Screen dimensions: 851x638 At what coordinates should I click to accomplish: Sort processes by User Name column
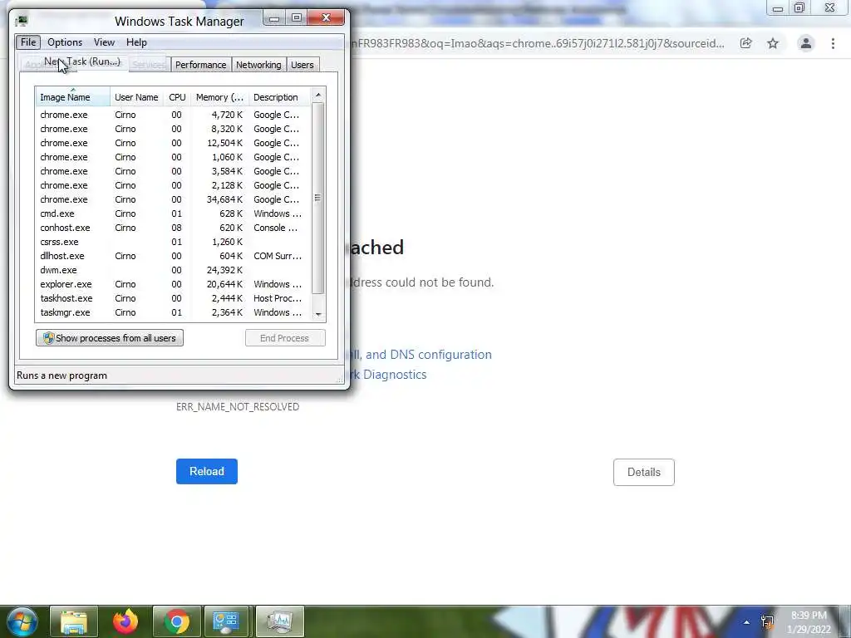point(136,97)
